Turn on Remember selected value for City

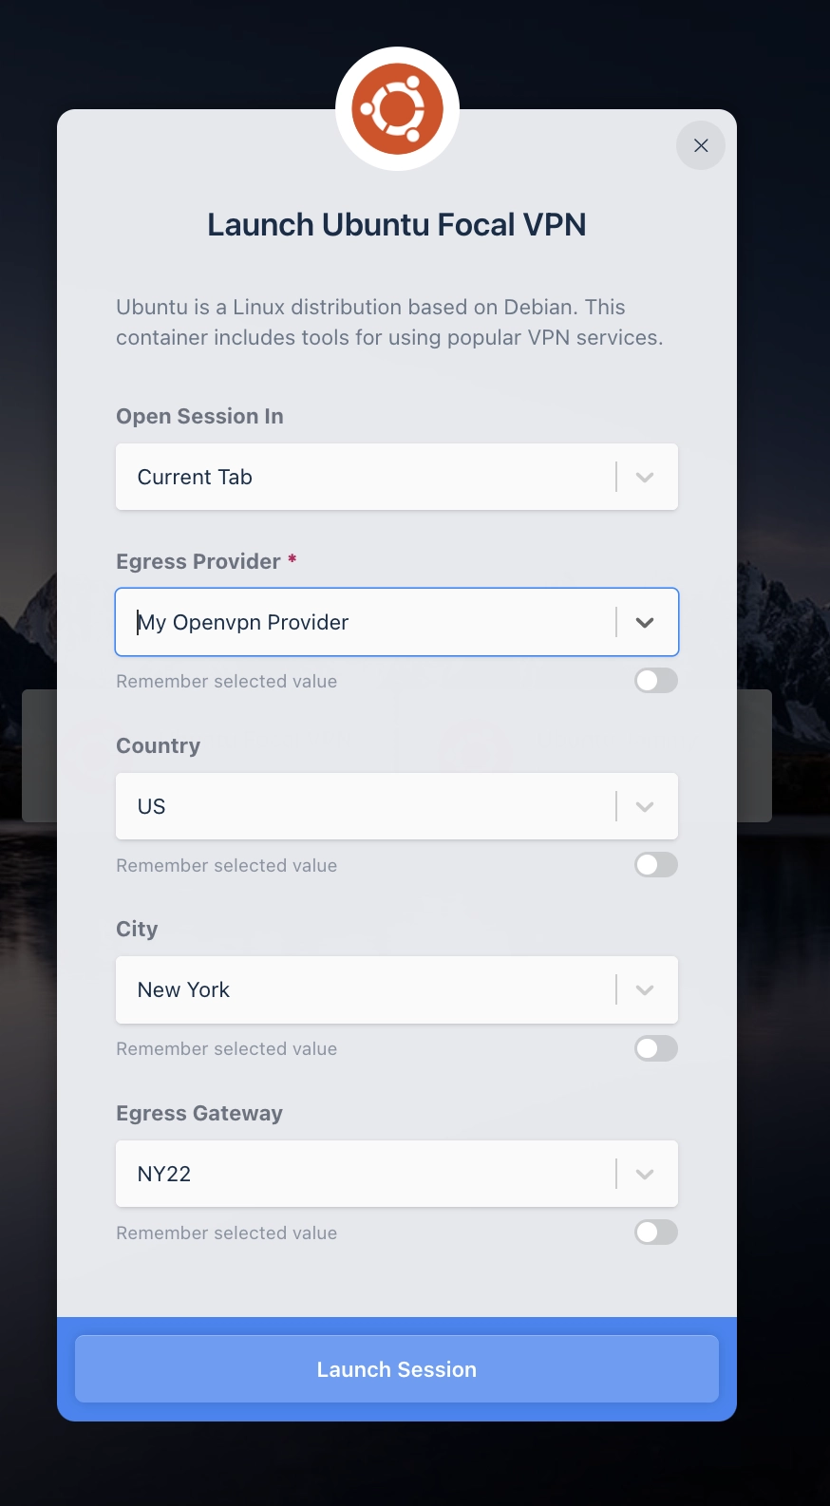click(655, 1048)
